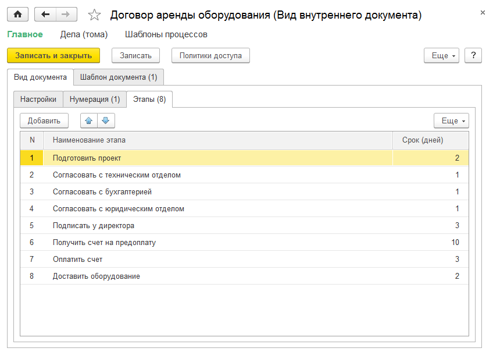Switch to the Нумерация tab
The image size is (493, 355).
(95, 99)
